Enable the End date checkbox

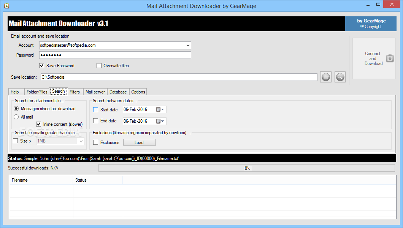pyautogui.click(x=95, y=121)
